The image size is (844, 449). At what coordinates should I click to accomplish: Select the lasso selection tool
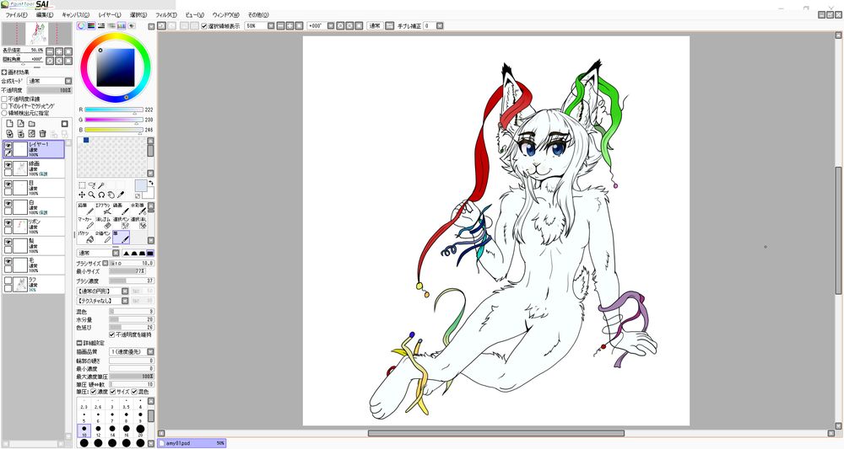click(x=91, y=185)
